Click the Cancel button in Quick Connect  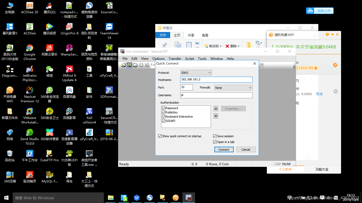[246, 150]
